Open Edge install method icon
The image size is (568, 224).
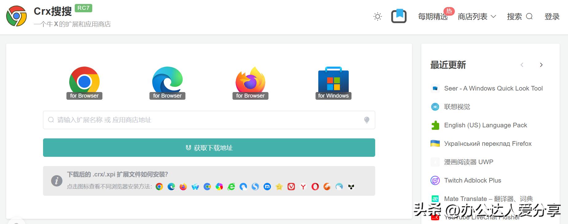(x=171, y=187)
